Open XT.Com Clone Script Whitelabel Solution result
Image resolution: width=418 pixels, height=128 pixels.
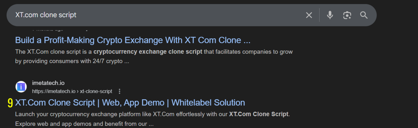(x=130, y=102)
